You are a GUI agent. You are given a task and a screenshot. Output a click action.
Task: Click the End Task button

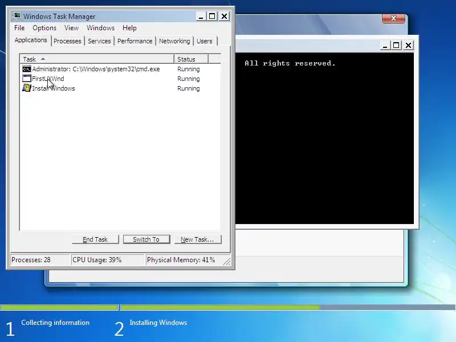click(x=95, y=239)
